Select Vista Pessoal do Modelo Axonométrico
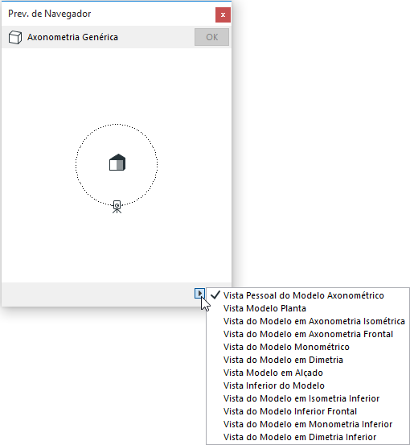Viewport: 410px width, 445px height. coord(308,295)
